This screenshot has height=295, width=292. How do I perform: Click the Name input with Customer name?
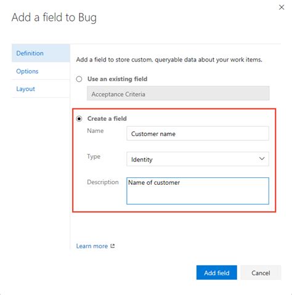click(x=198, y=134)
